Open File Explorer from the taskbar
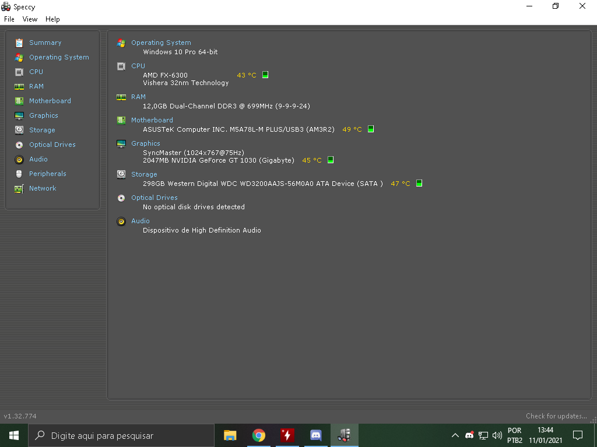 tap(230, 435)
